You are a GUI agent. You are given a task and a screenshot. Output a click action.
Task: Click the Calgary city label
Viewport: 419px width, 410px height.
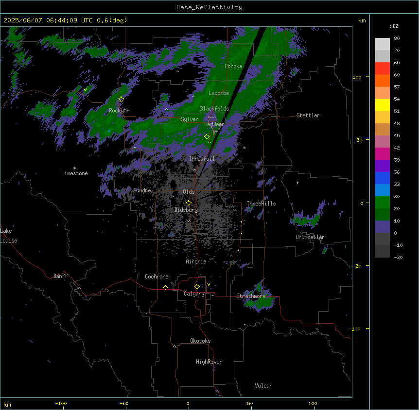point(194,294)
